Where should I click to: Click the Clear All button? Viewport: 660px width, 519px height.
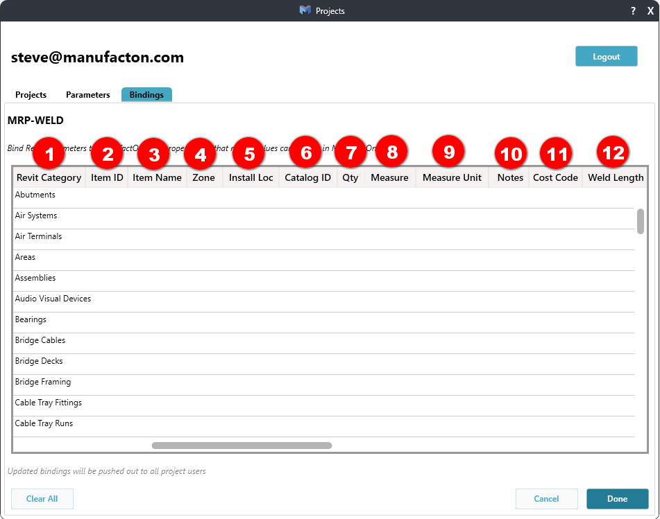[x=42, y=499]
